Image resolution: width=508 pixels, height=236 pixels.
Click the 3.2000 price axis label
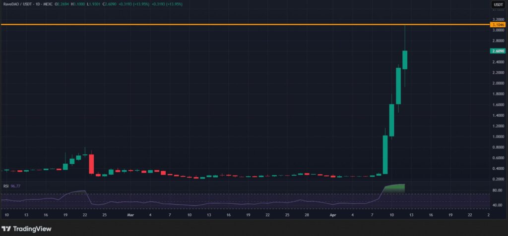tap(497, 19)
